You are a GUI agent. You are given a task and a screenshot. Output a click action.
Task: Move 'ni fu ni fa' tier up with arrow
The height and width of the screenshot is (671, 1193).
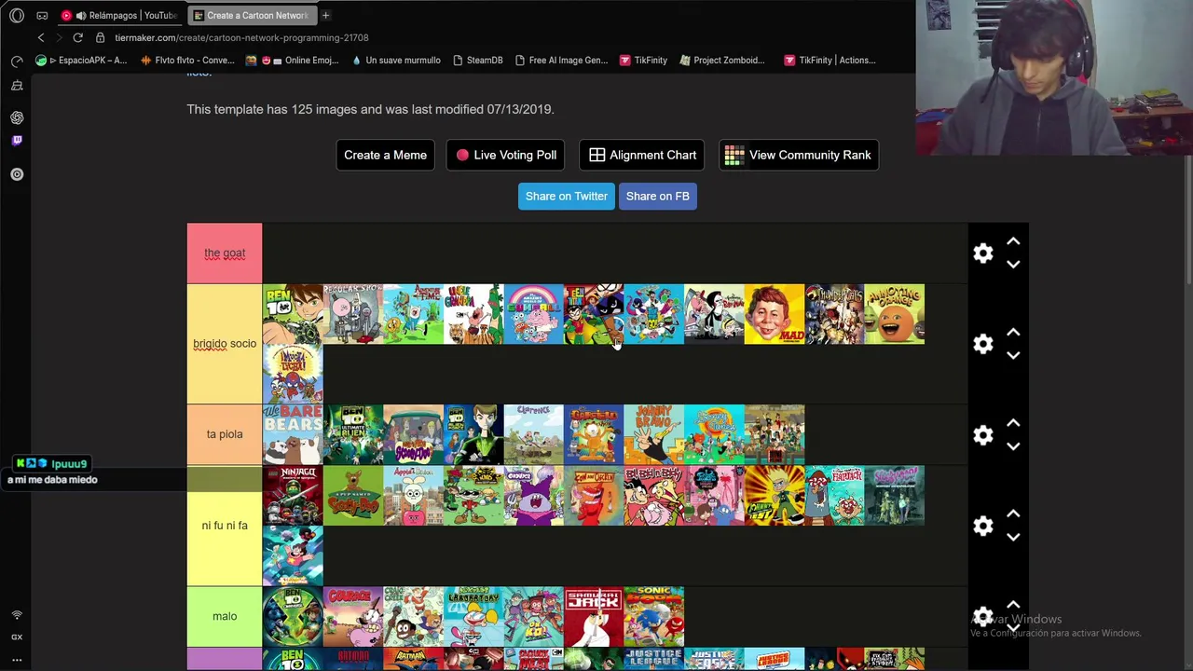(1013, 514)
